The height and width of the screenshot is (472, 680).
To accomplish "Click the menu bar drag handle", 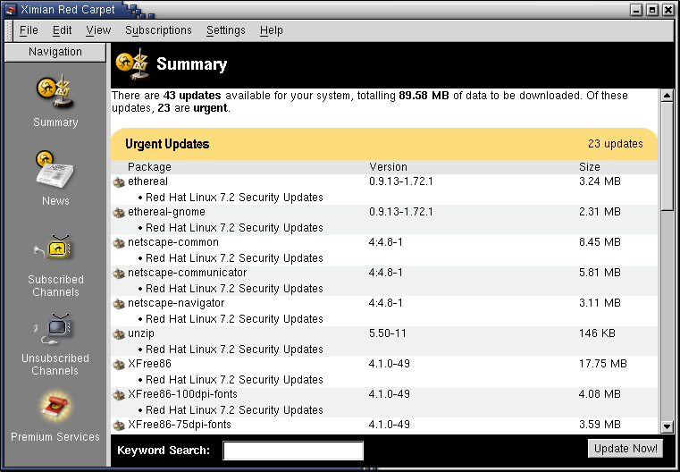I will tap(8, 30).
